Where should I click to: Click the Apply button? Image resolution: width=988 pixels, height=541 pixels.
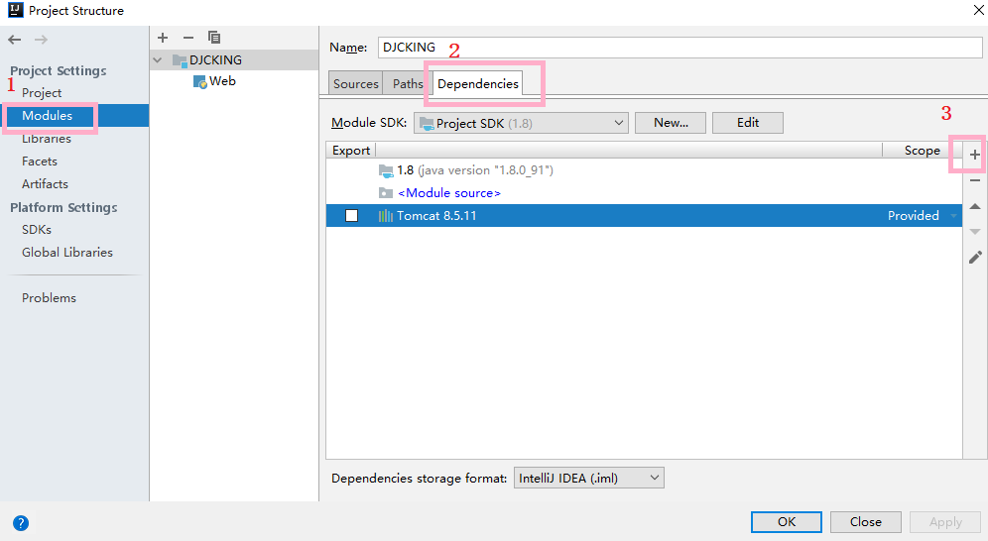(945, 522)
